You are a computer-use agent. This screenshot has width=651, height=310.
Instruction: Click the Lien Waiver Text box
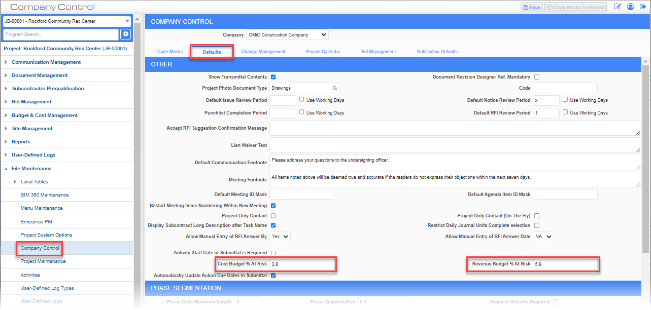click(455, 145)
